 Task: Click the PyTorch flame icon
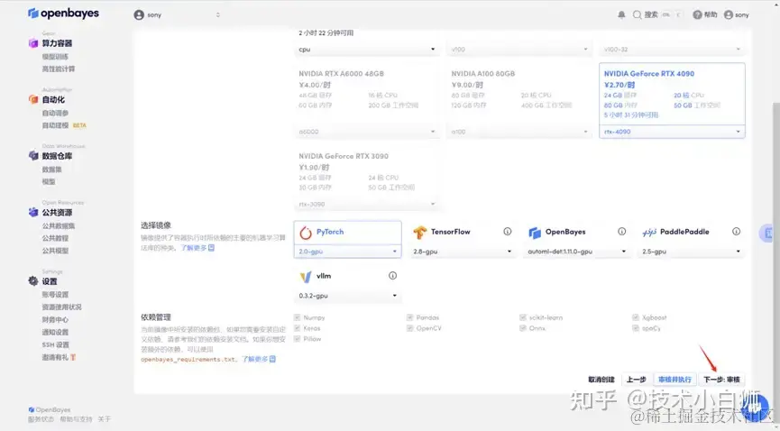[306, 233]
